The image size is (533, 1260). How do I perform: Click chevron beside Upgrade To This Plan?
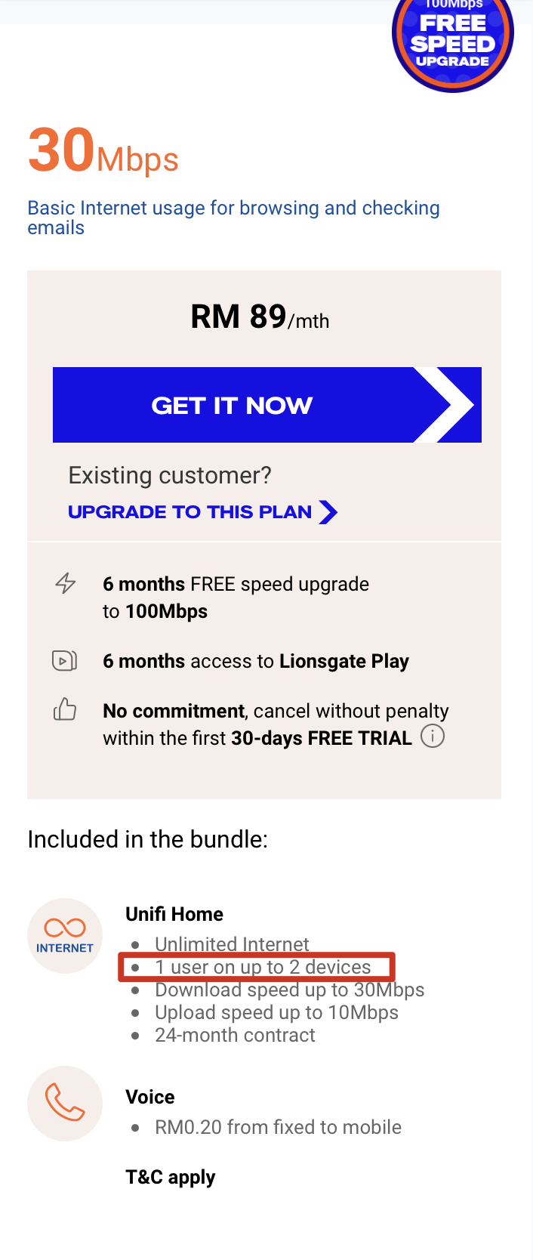(328, 512)
